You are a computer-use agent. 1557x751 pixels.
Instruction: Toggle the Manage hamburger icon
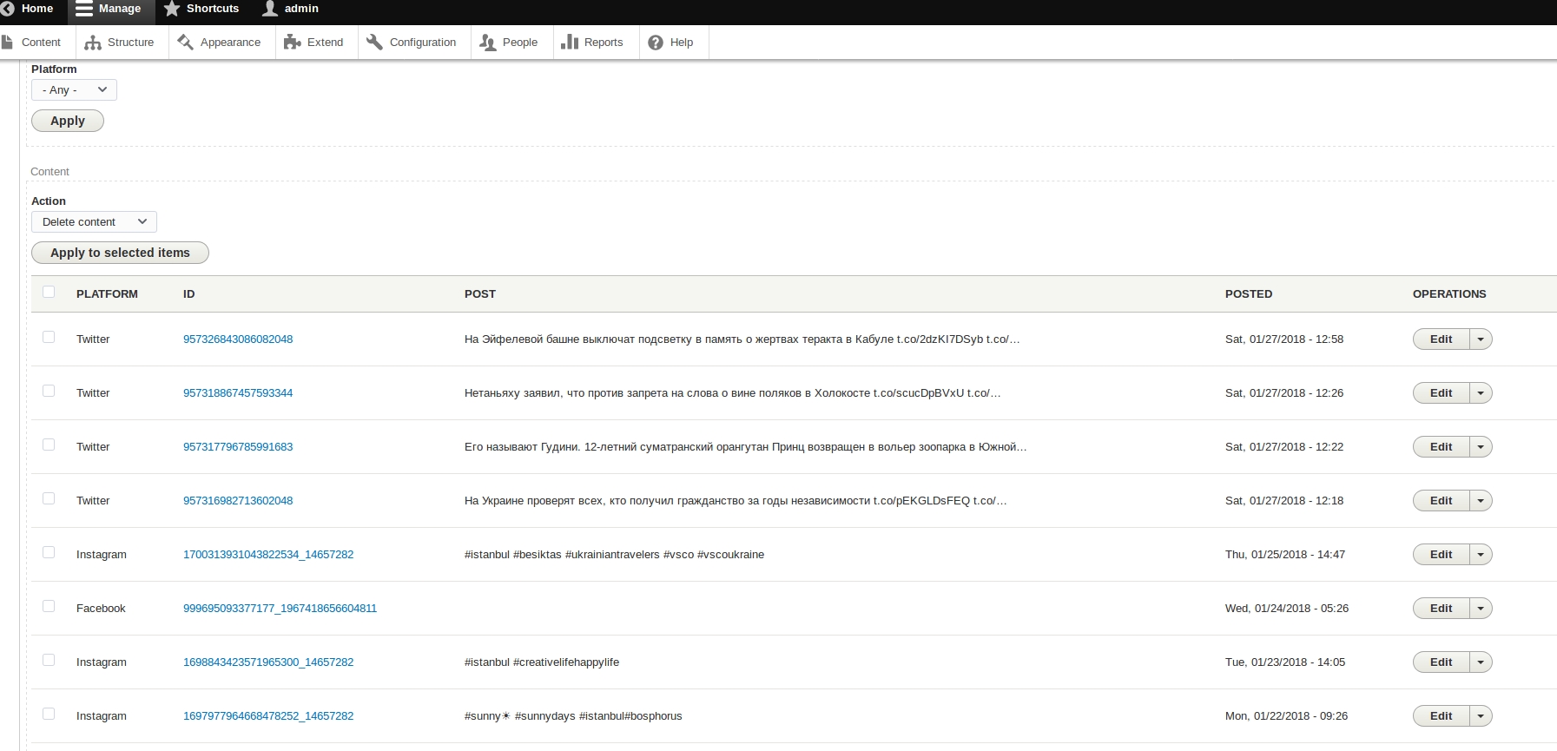point(84,9)
